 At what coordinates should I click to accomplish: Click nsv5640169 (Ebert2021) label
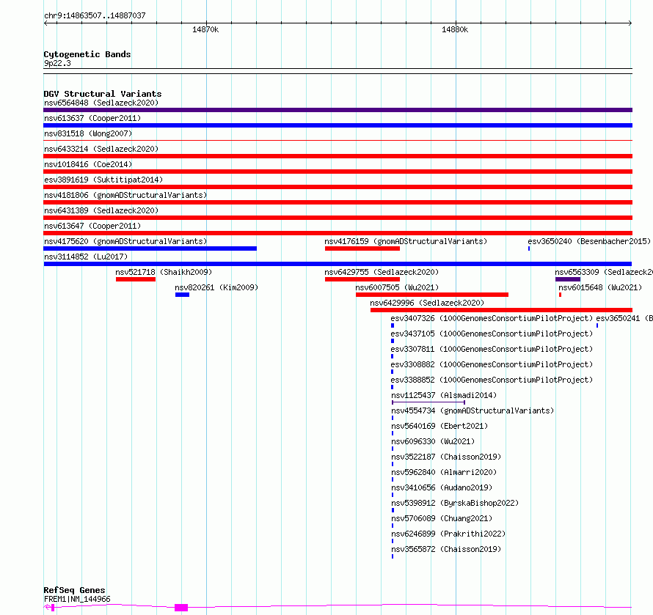(439, 426)
